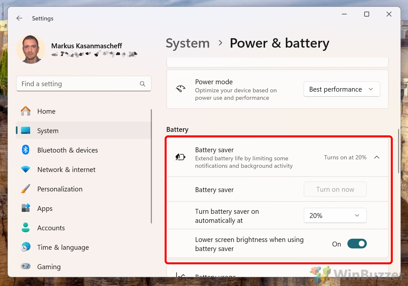Click the Gaming controller icon

click(26, 266)
